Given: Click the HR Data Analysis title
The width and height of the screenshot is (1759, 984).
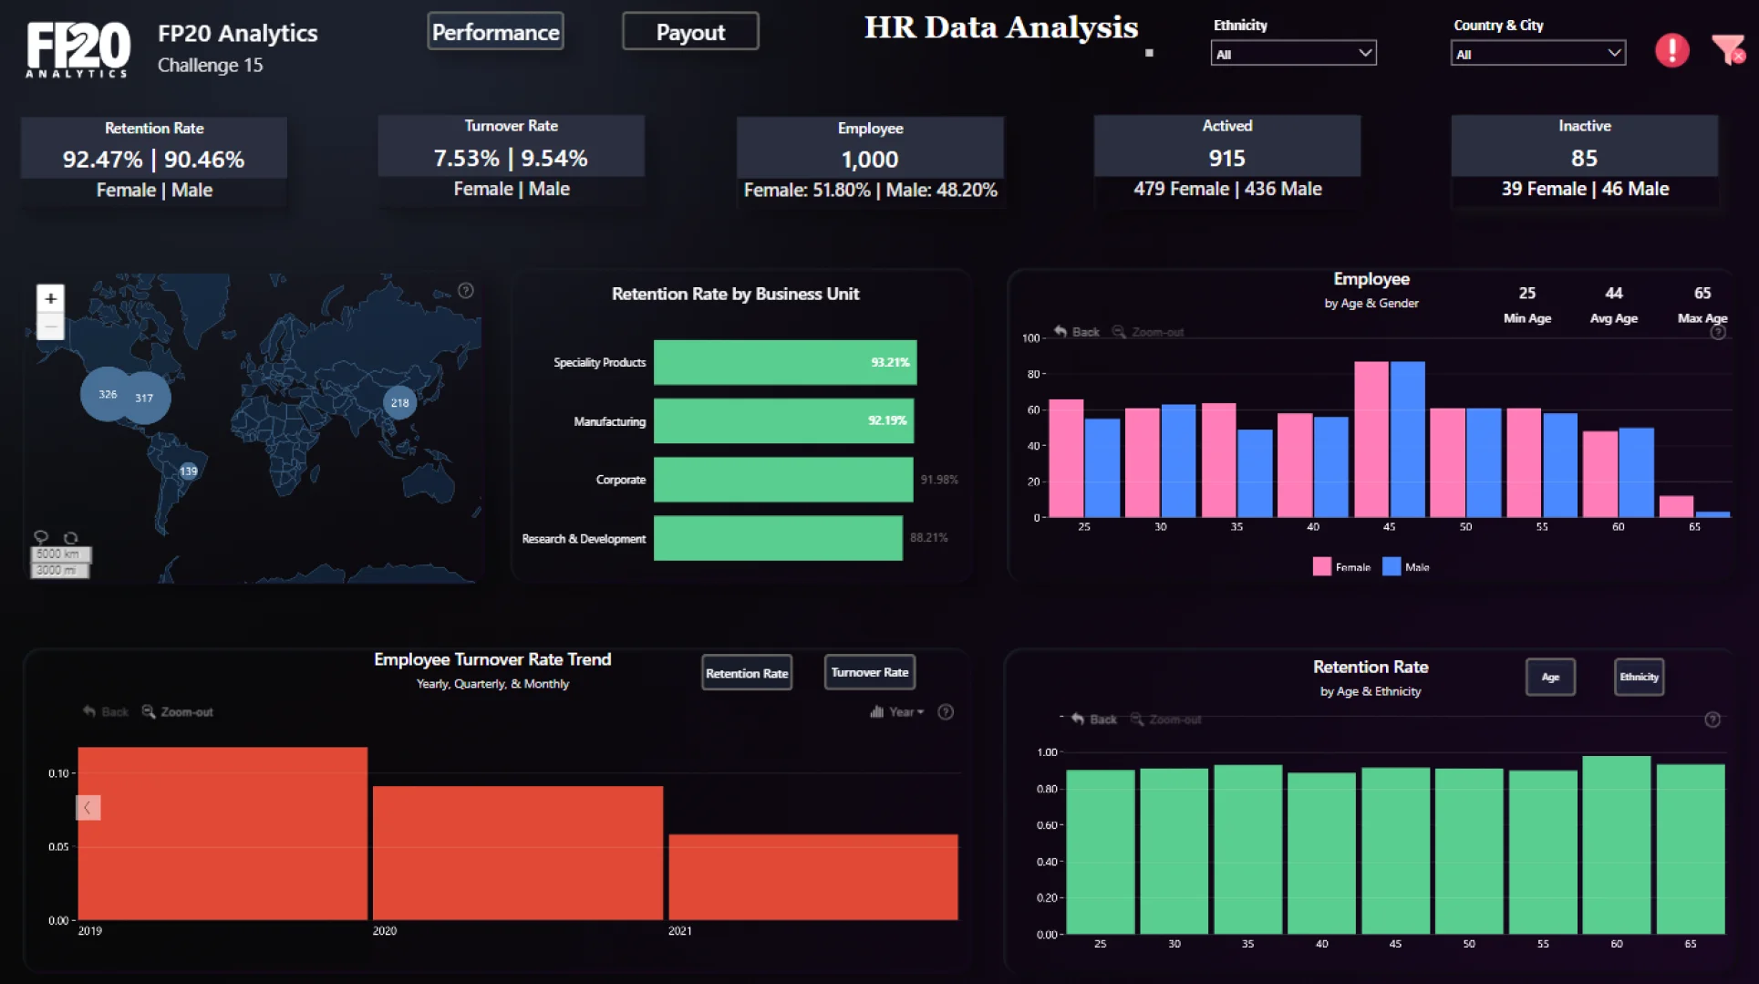Looking at the screenshot, I should (1000, 27).
